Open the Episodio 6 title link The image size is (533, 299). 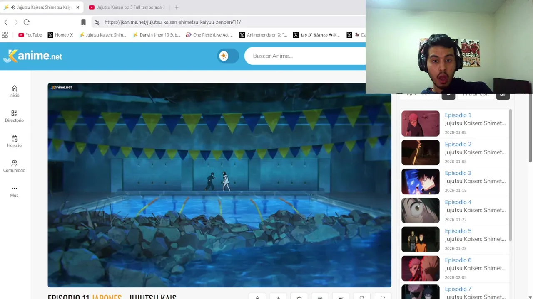click(458, 260)
